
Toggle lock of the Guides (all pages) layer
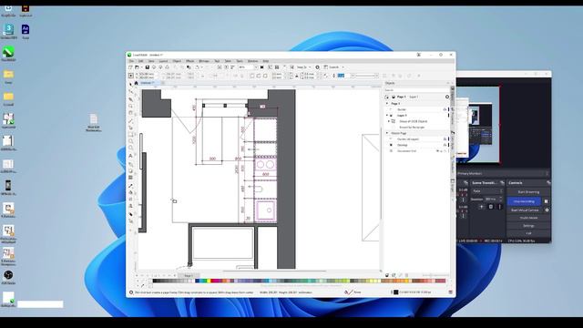point(445,139)
